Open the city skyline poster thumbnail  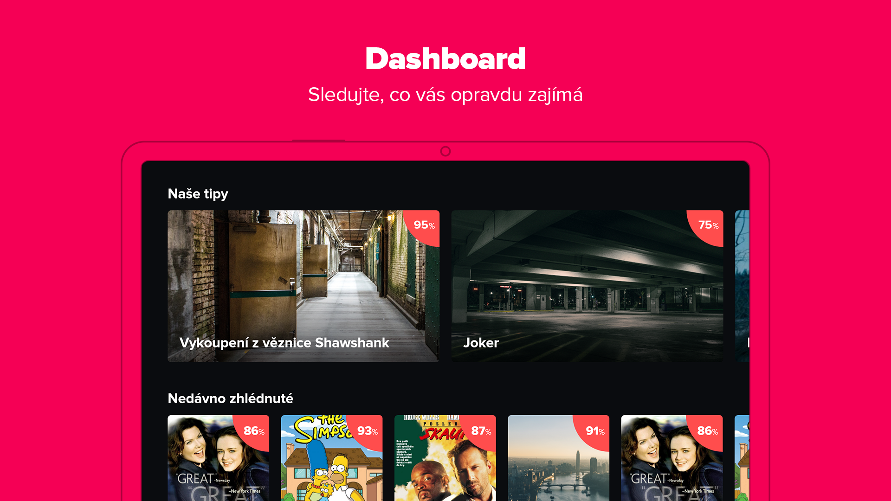[x=558, y=458]
